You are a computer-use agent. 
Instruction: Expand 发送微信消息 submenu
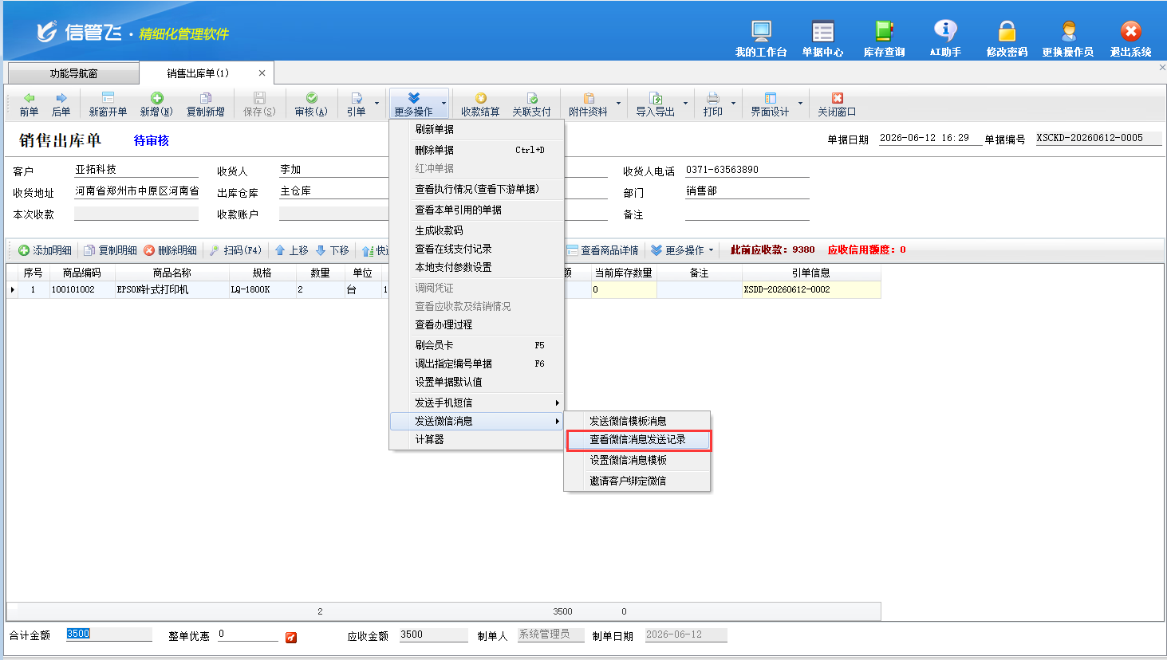[x=476, y=421]
